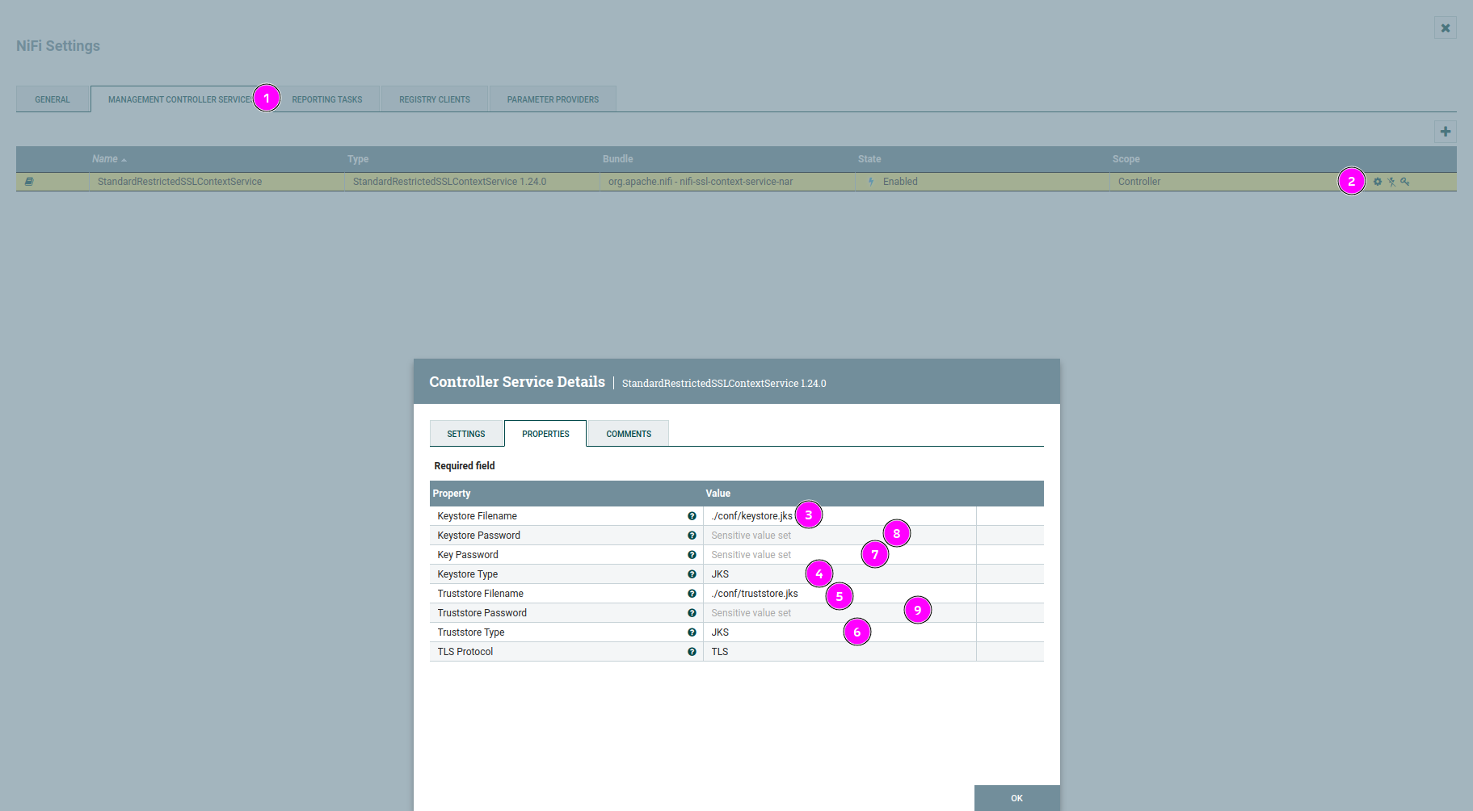This screenshot has height=811, width=1473.
Task: Click the TLS Protocol value TLS
Action: [x=840, y=652]
